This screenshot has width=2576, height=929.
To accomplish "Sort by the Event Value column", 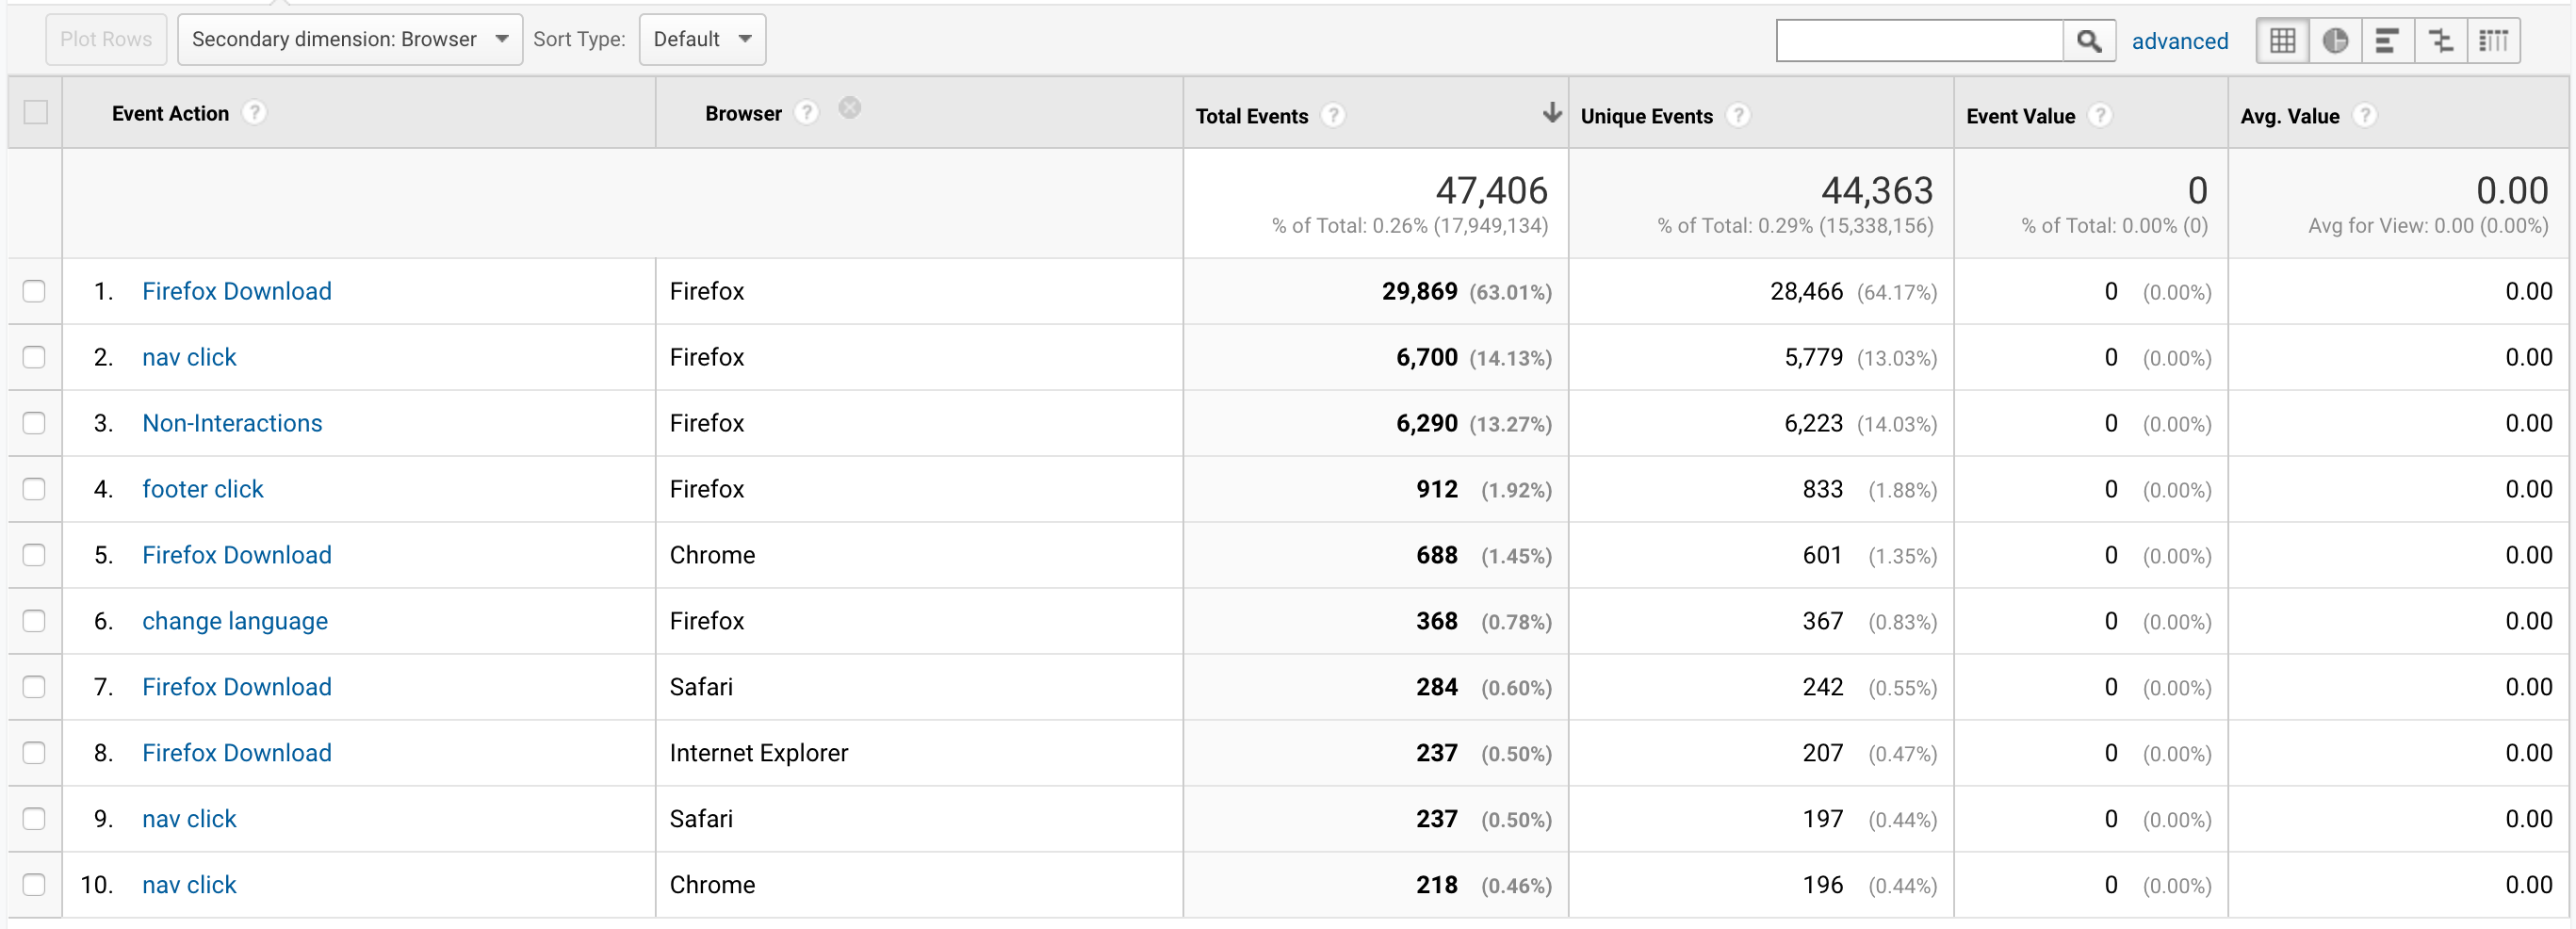I will [x=2020, y=116].
